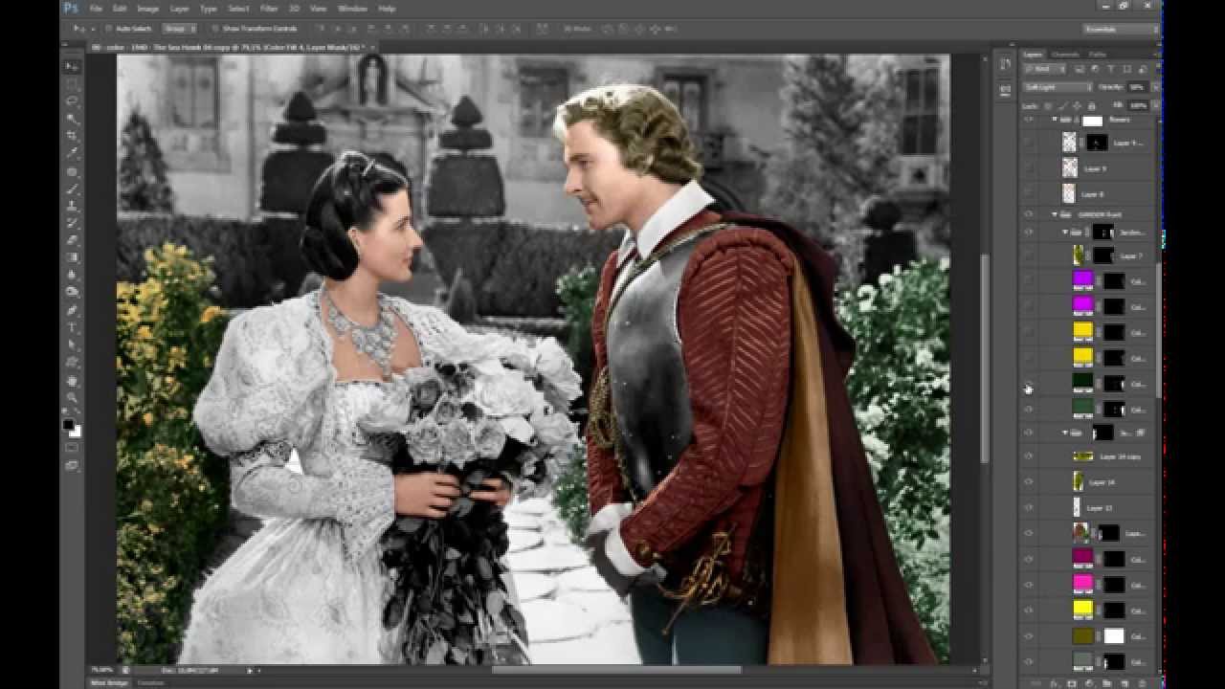Switch to the Channels tab

1065,55
